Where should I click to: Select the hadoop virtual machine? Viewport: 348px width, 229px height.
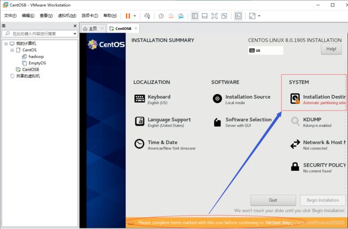(36, 57)
